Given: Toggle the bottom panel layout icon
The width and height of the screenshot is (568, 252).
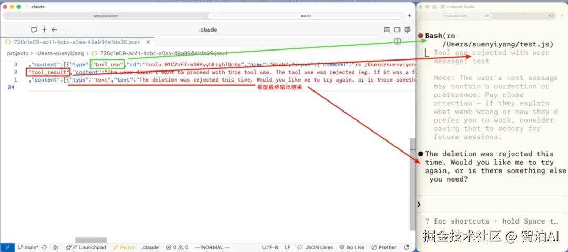Looking at the screenshot, I should (387, 30).
